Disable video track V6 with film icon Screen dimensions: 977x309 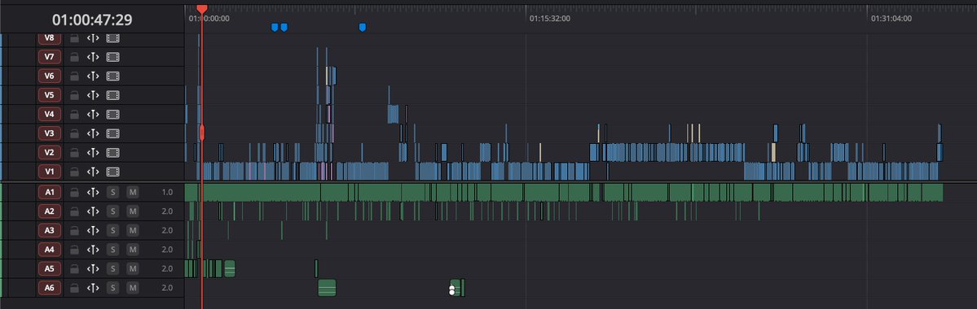[x=112, y=76]
